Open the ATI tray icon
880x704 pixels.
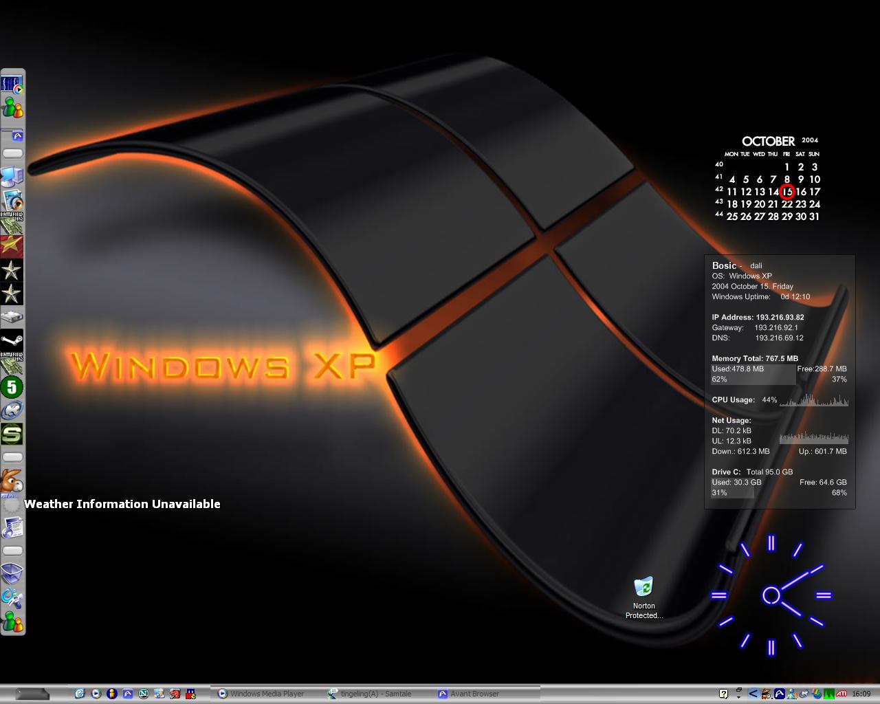tap(841, 694)
